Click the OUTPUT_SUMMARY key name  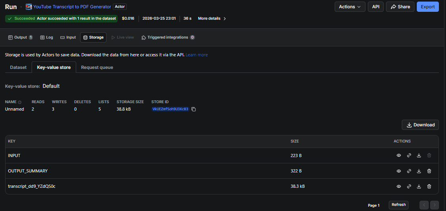coord(28,171)
